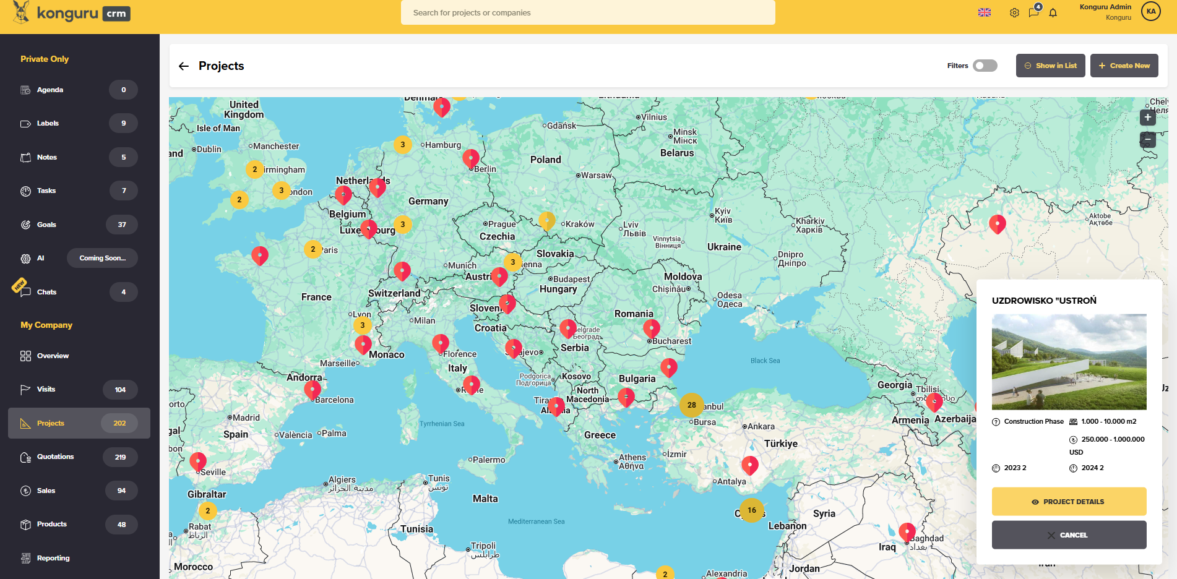Open the settings gear in the header
Image resolution: width=1177 pixels, height=579 pixels.
pyautogui.click(x=1014, y=12)
